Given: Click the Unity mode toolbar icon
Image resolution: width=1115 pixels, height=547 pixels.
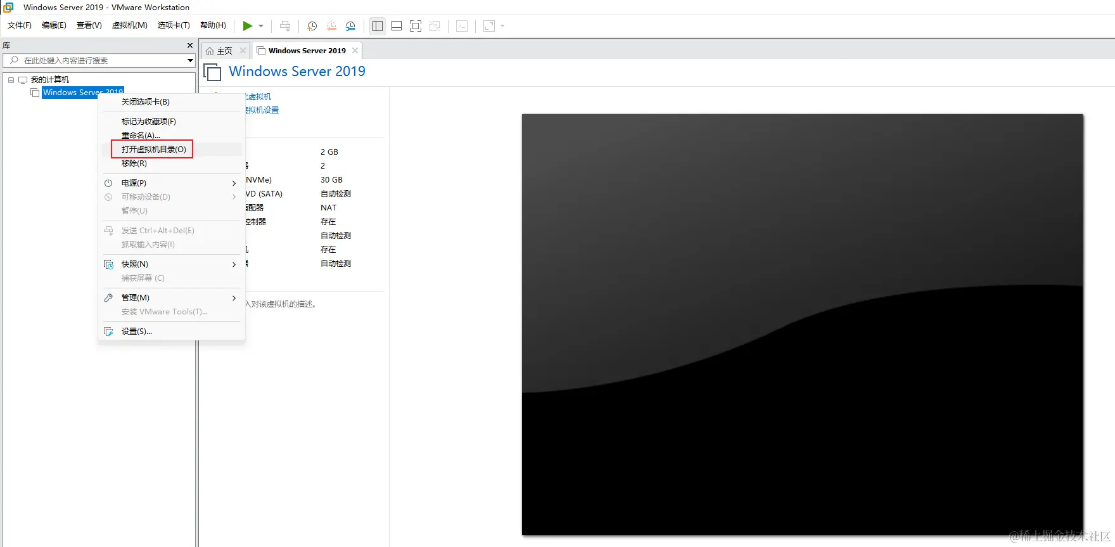Looking at the screenshot, I should (435, 26).
